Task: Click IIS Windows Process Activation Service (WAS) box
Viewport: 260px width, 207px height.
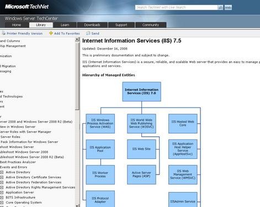Action: coord(100,124)
